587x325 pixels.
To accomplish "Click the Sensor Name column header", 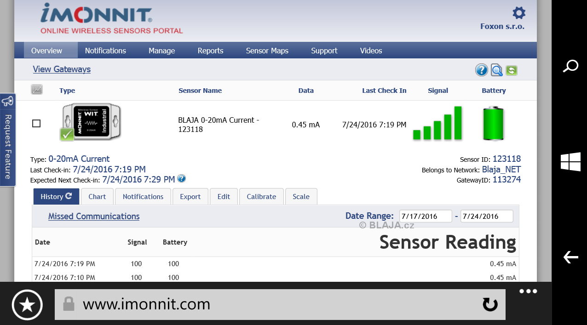I will pyautogui.click(x=200, y=91).
